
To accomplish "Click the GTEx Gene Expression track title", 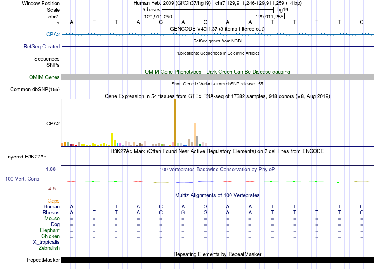I will [217, 96].
